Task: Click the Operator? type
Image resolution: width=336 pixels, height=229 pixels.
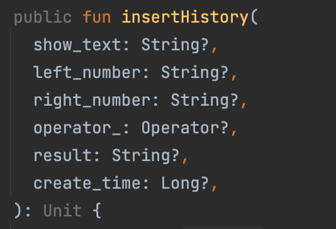Action: [185, 128]
